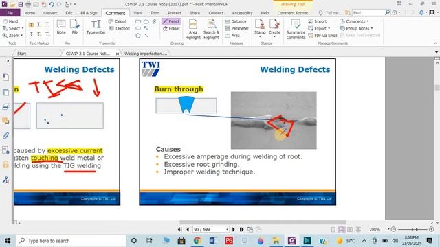This screenshot has width=440, height=247.
Task: Open Area Highlight tool
Action: pyautogui.click(x=192, y=29)
